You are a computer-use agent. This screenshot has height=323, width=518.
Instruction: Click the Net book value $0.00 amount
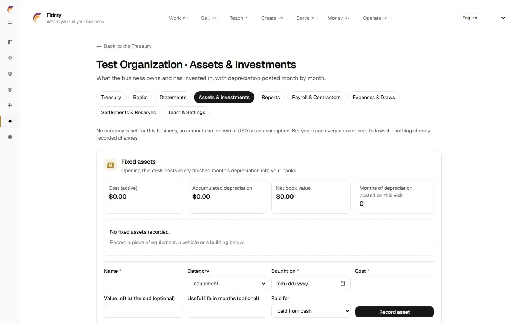point(285,197)
